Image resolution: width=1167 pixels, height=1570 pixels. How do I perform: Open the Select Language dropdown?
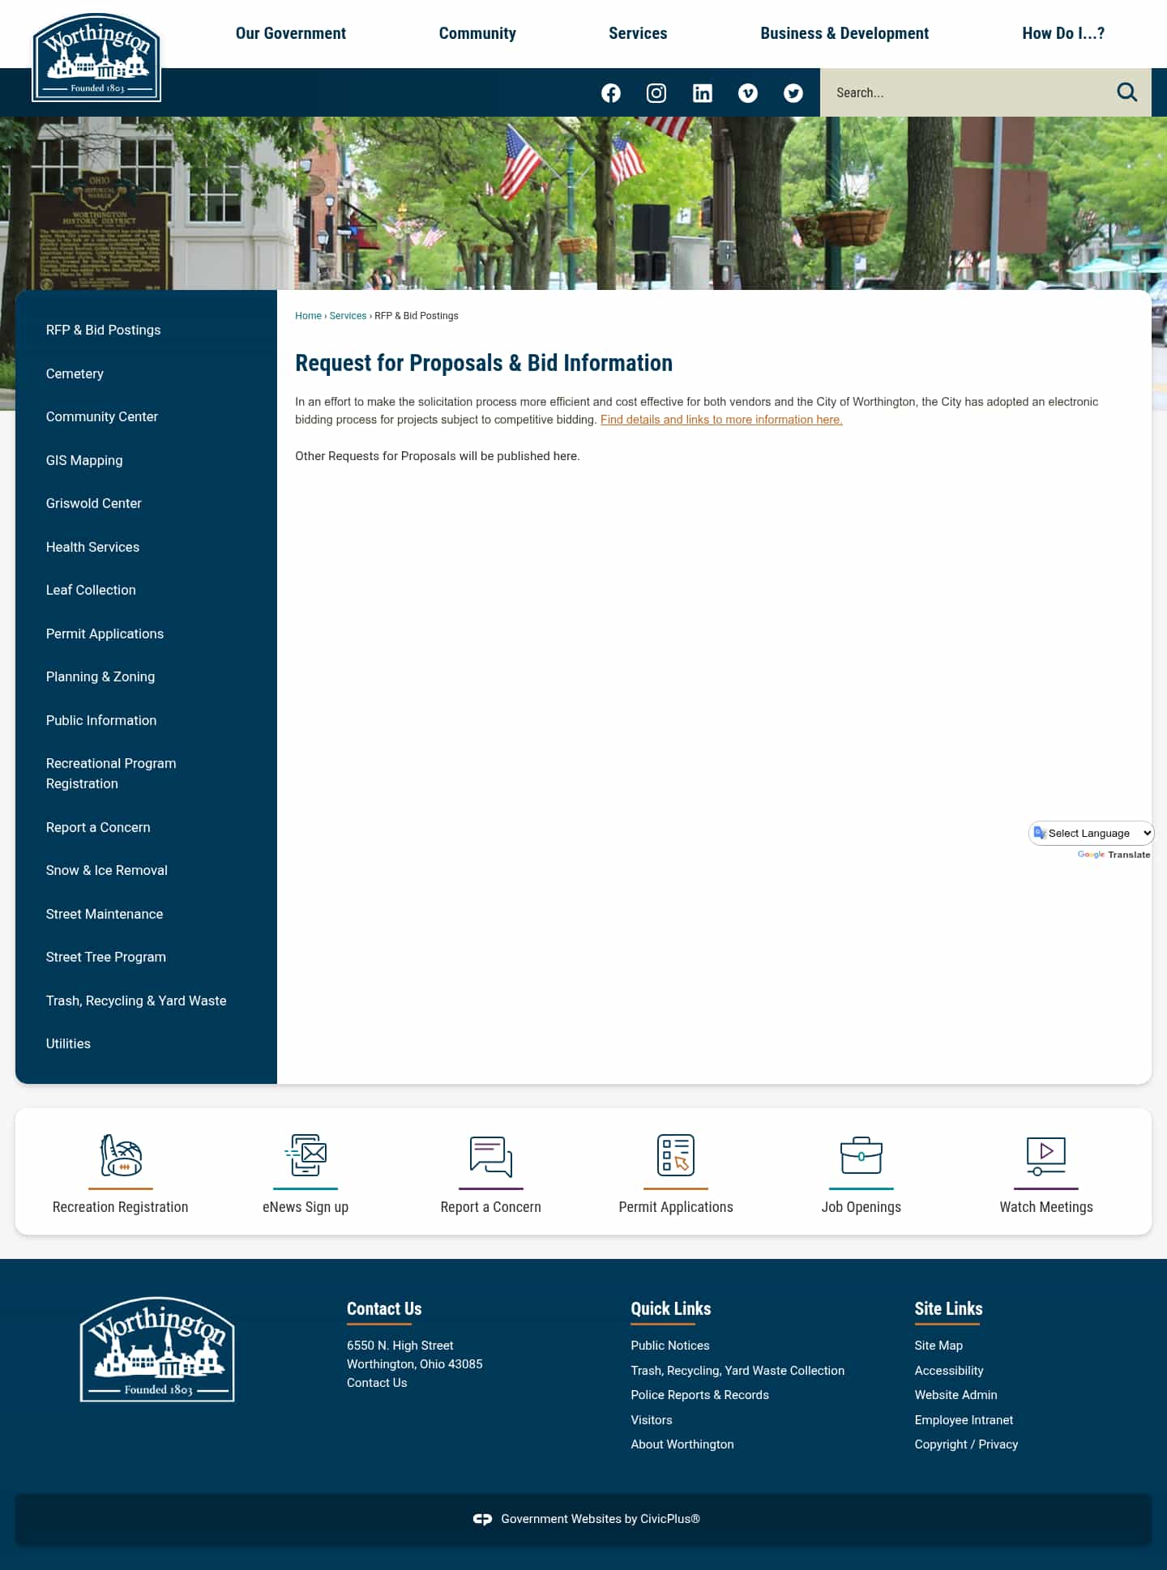[x=1092, y=833]
